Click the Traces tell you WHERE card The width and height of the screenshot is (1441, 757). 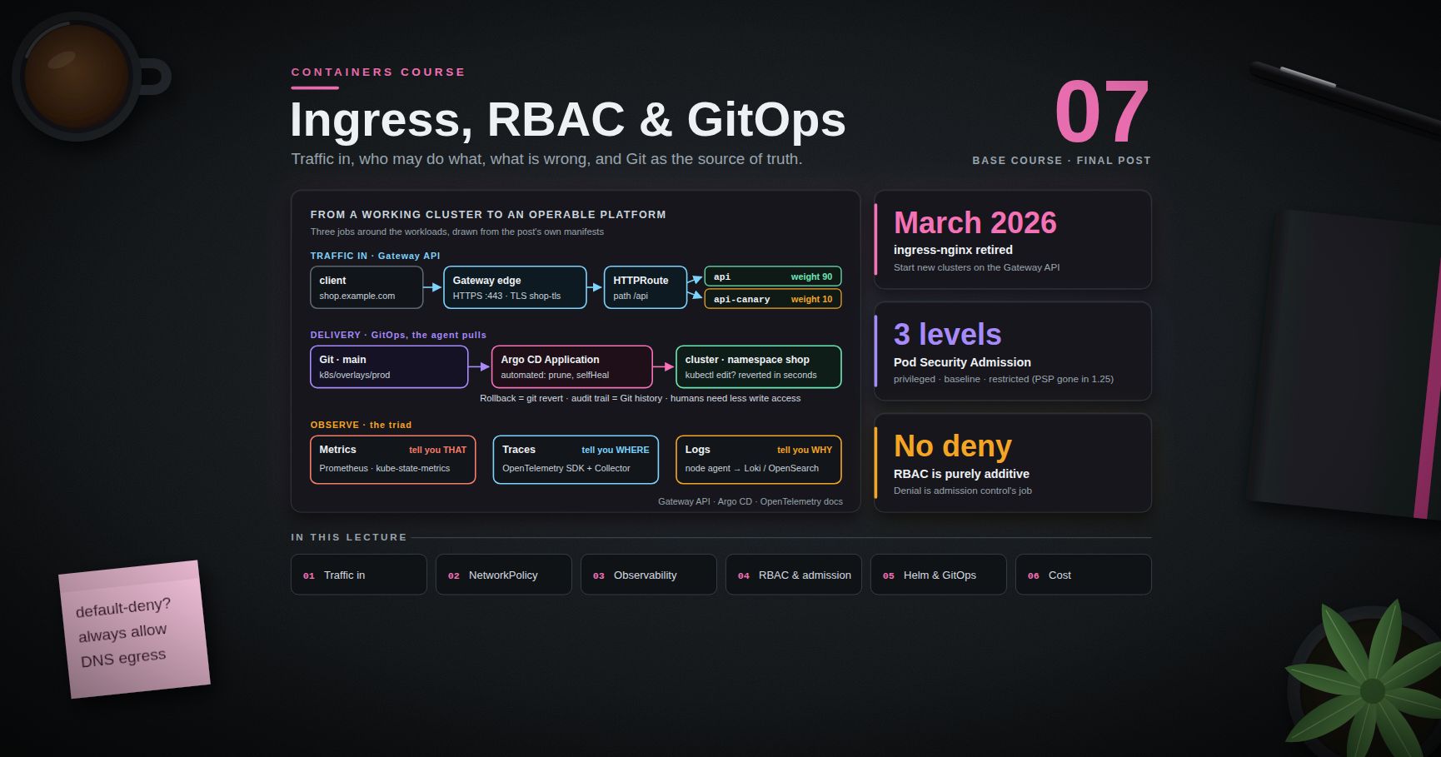575,459
